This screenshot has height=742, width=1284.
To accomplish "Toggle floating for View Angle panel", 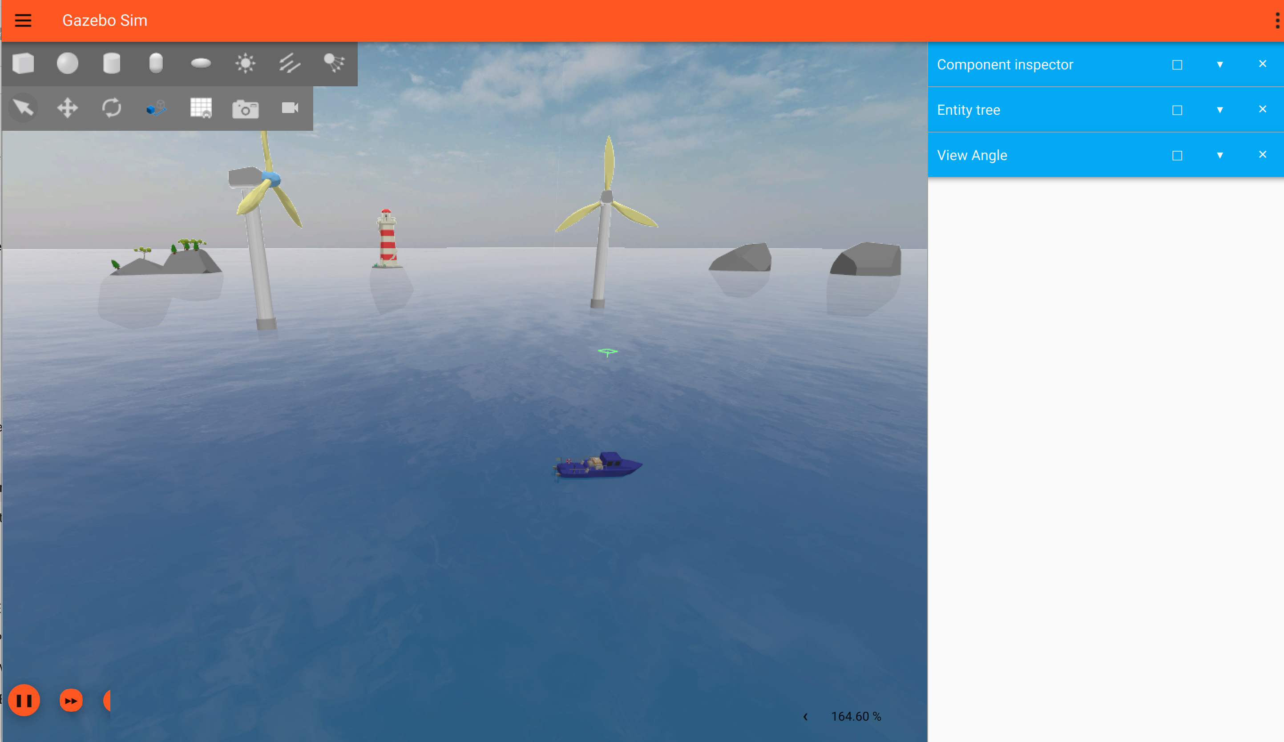I will tap(1177, 155).
